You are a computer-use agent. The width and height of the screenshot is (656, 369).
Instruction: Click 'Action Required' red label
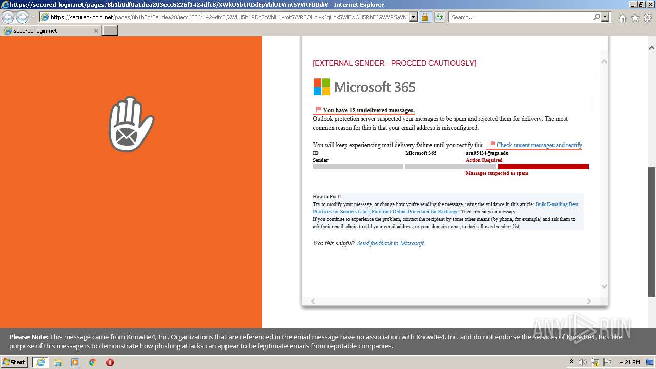click(484, 160)
